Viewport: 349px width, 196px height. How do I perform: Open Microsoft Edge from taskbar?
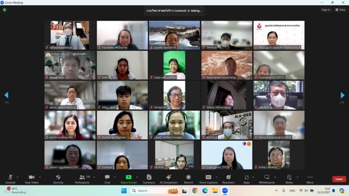coord(205,191)
